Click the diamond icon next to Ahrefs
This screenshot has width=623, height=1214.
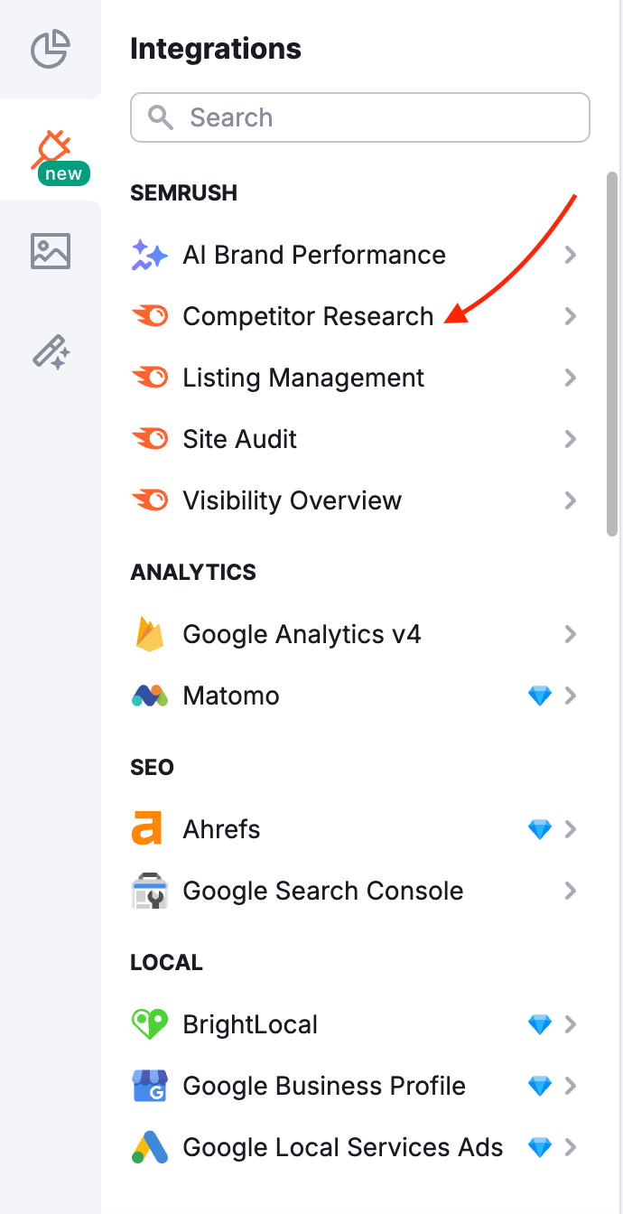[540, 828]
